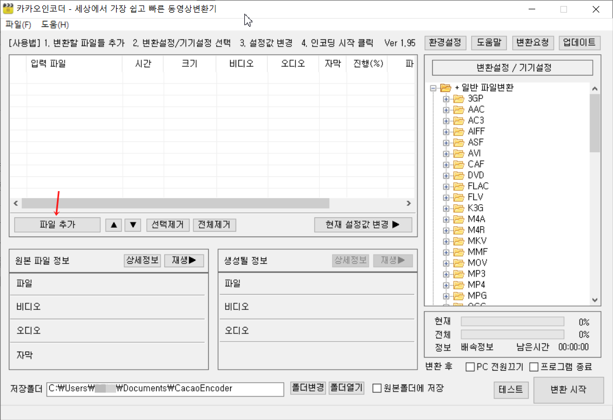
Task: Click the 변환요청 button
Action: point(533,43)
